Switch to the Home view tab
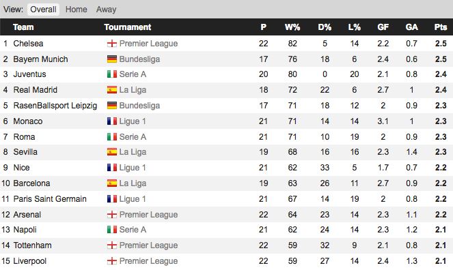 click(x=77, y=10)
